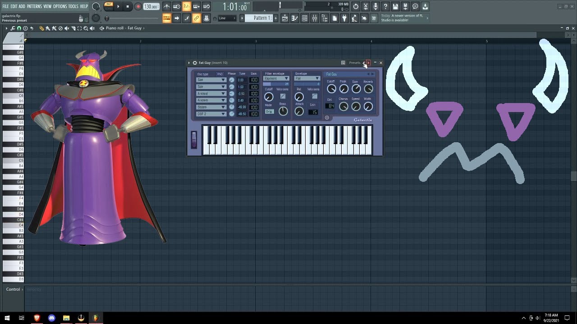Open the Playlist view icon
The height and width of the screenshot is (324, 577).
[285, 18]
